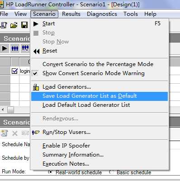
Task: Select Save Load Generator List as Default
Action: click(99, 96)
